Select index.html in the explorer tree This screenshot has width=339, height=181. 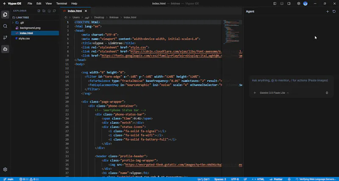35,33
